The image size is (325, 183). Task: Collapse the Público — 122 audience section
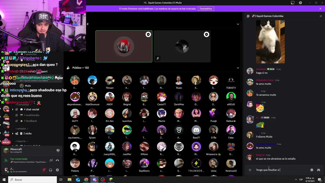tap(238, 68)
